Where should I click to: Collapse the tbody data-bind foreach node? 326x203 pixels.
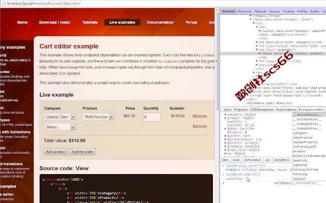251,19
